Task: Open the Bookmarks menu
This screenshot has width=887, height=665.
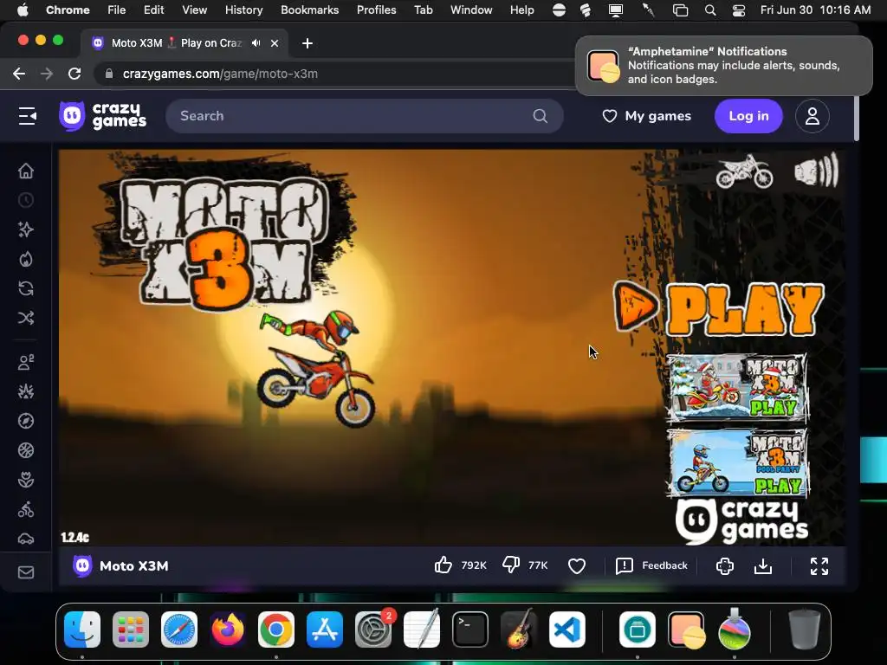Action: pyautogui.click(x=309, y=10)
